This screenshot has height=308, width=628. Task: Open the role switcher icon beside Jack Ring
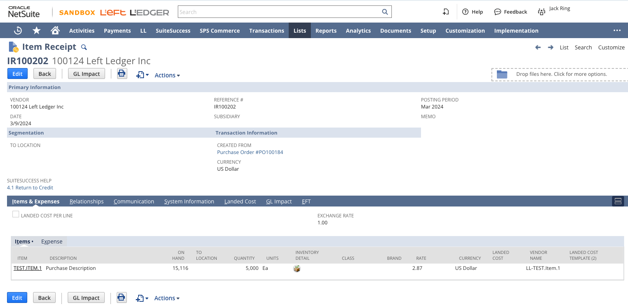[542, 12]
